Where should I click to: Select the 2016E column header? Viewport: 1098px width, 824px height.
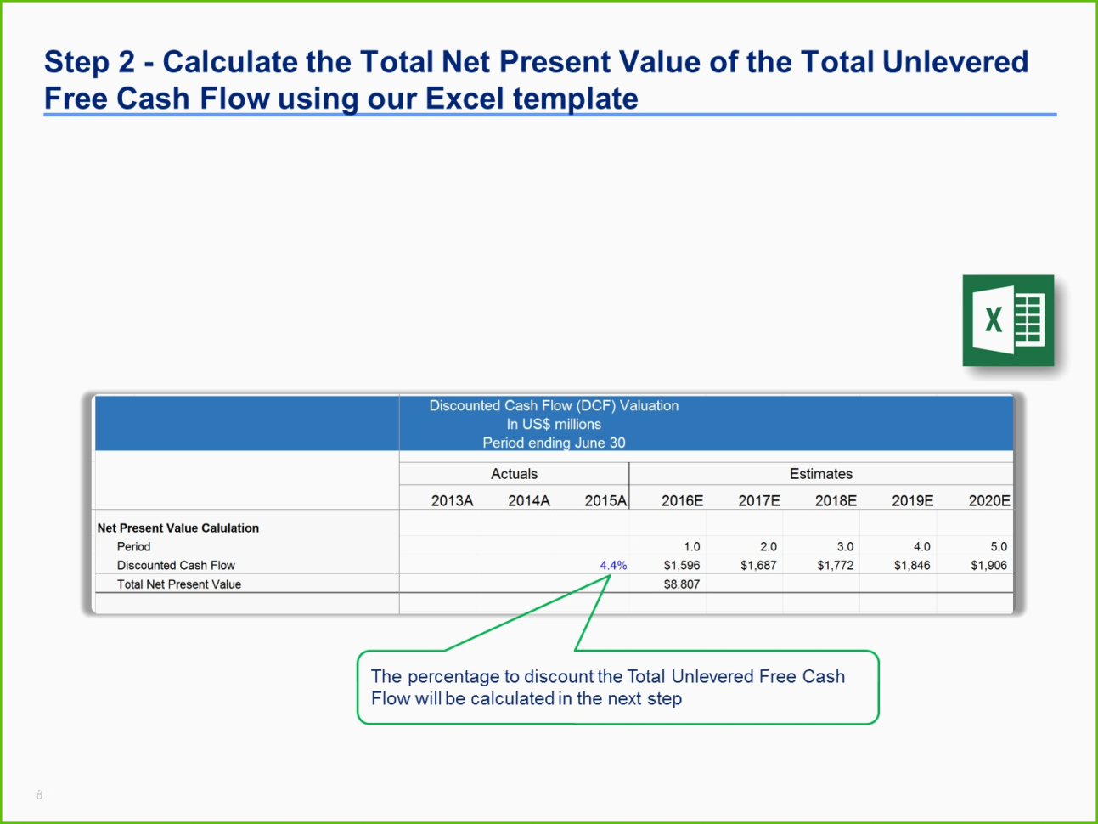pos(681,500)
